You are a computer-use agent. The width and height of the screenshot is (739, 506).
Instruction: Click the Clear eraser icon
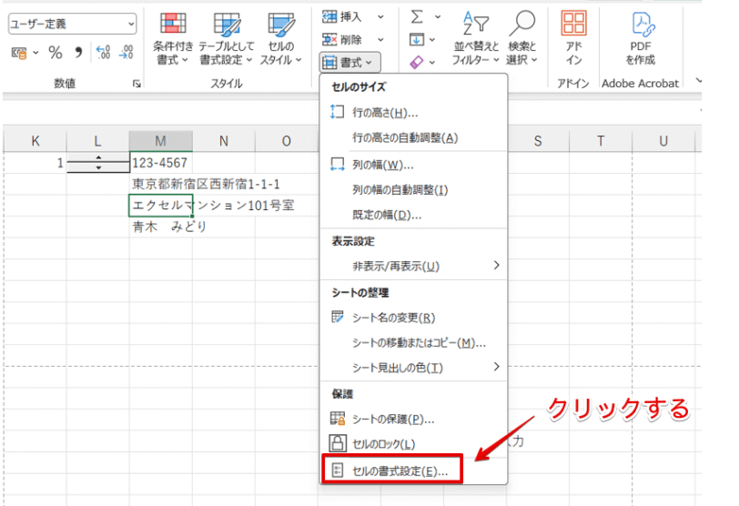(x=416, y=62)
